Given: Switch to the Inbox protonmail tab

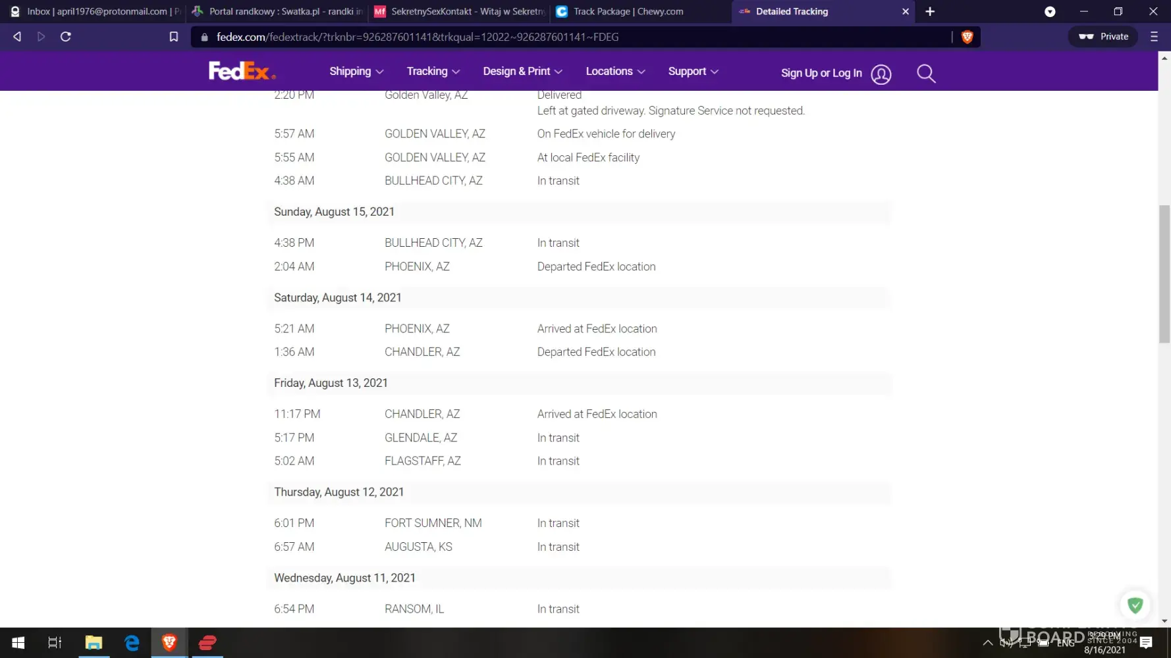Looking at the screenshot, I should (96, 11).
